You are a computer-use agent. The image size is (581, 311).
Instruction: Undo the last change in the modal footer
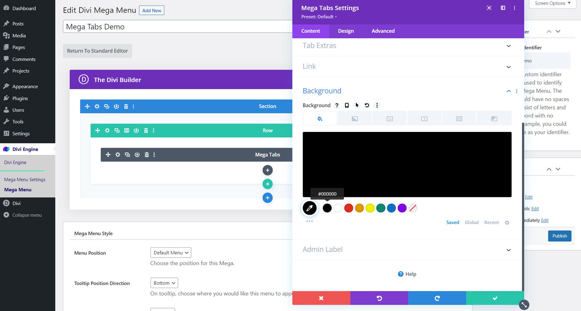(x=379, y=298)
